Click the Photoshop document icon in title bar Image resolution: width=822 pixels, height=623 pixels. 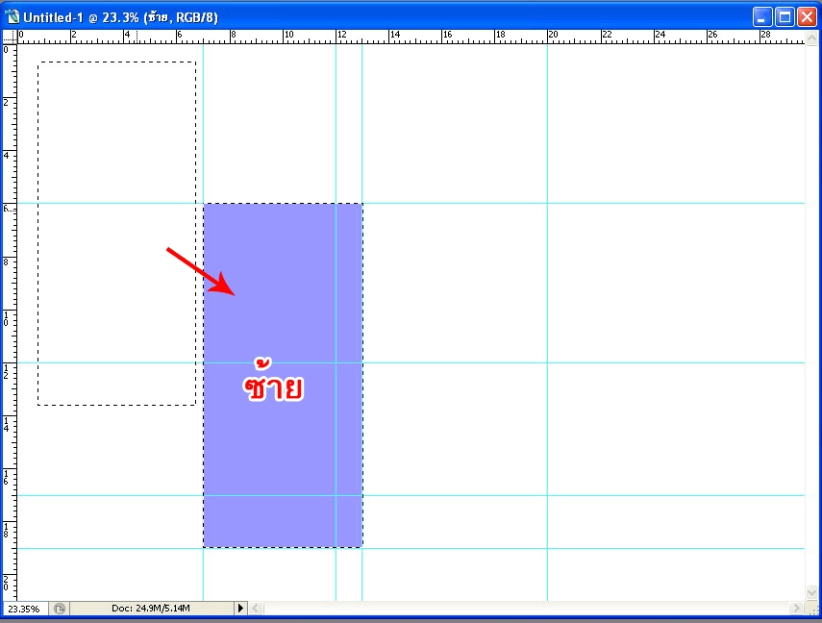[x=12, y=16]
